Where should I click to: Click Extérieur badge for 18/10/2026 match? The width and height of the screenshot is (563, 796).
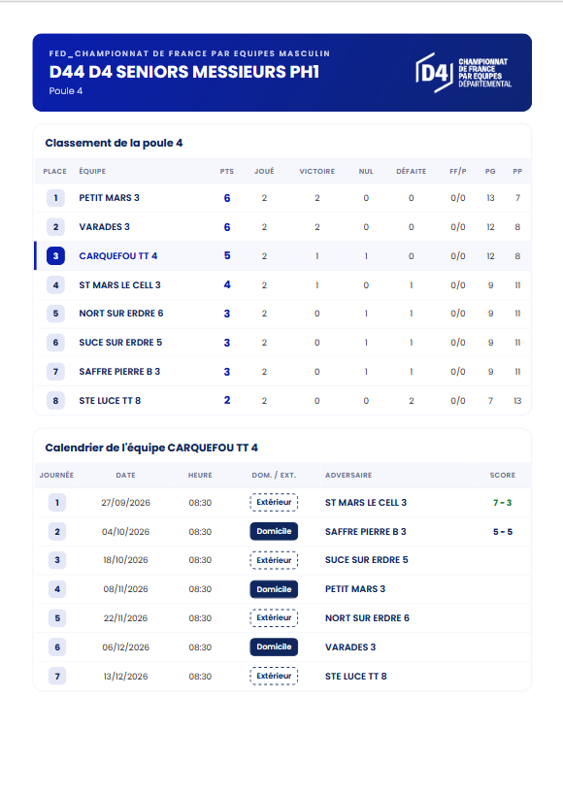tap(274, 560)
